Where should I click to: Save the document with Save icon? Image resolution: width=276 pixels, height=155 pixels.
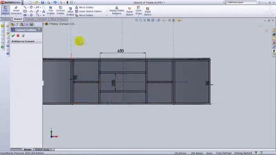43,3
